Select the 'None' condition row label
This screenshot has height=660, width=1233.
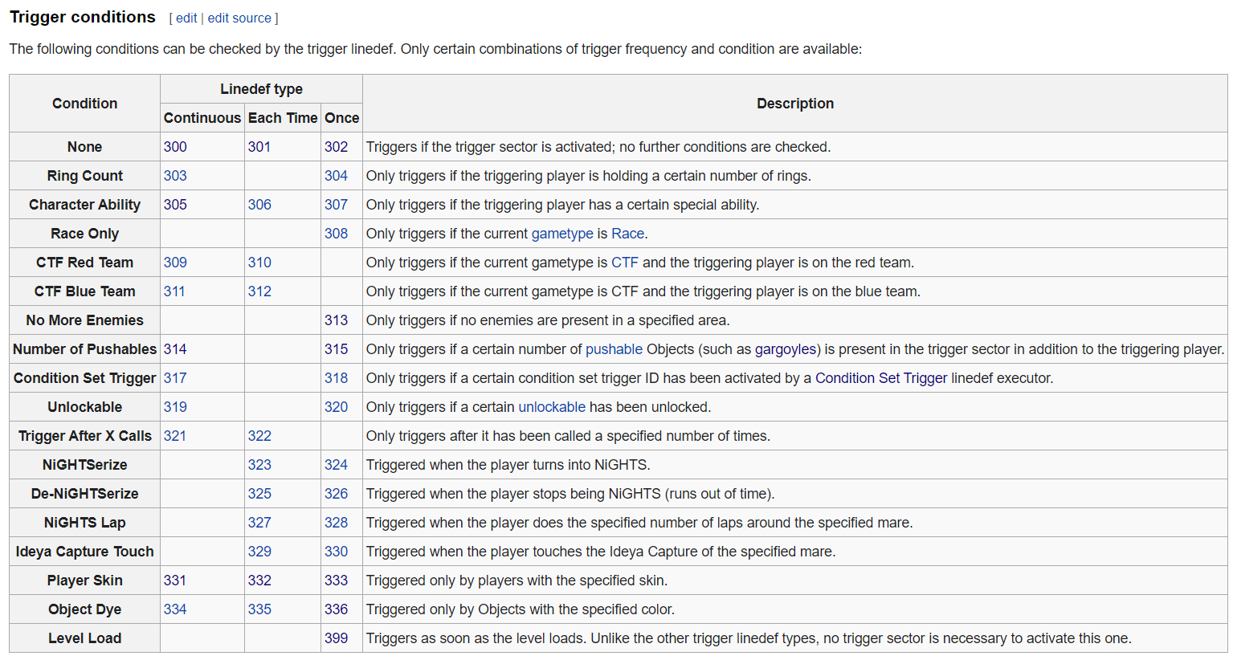84,147
